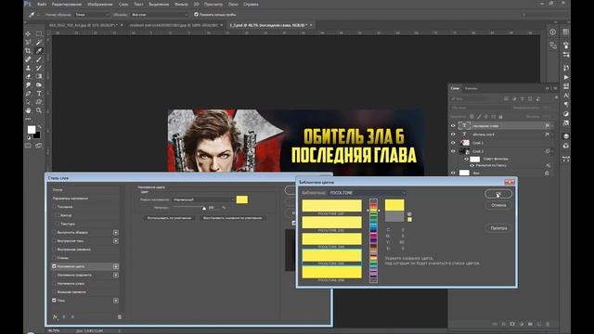Click Отмена in color library dialog
The height and width of the screenshot is (334, 594).
point(498,205)
